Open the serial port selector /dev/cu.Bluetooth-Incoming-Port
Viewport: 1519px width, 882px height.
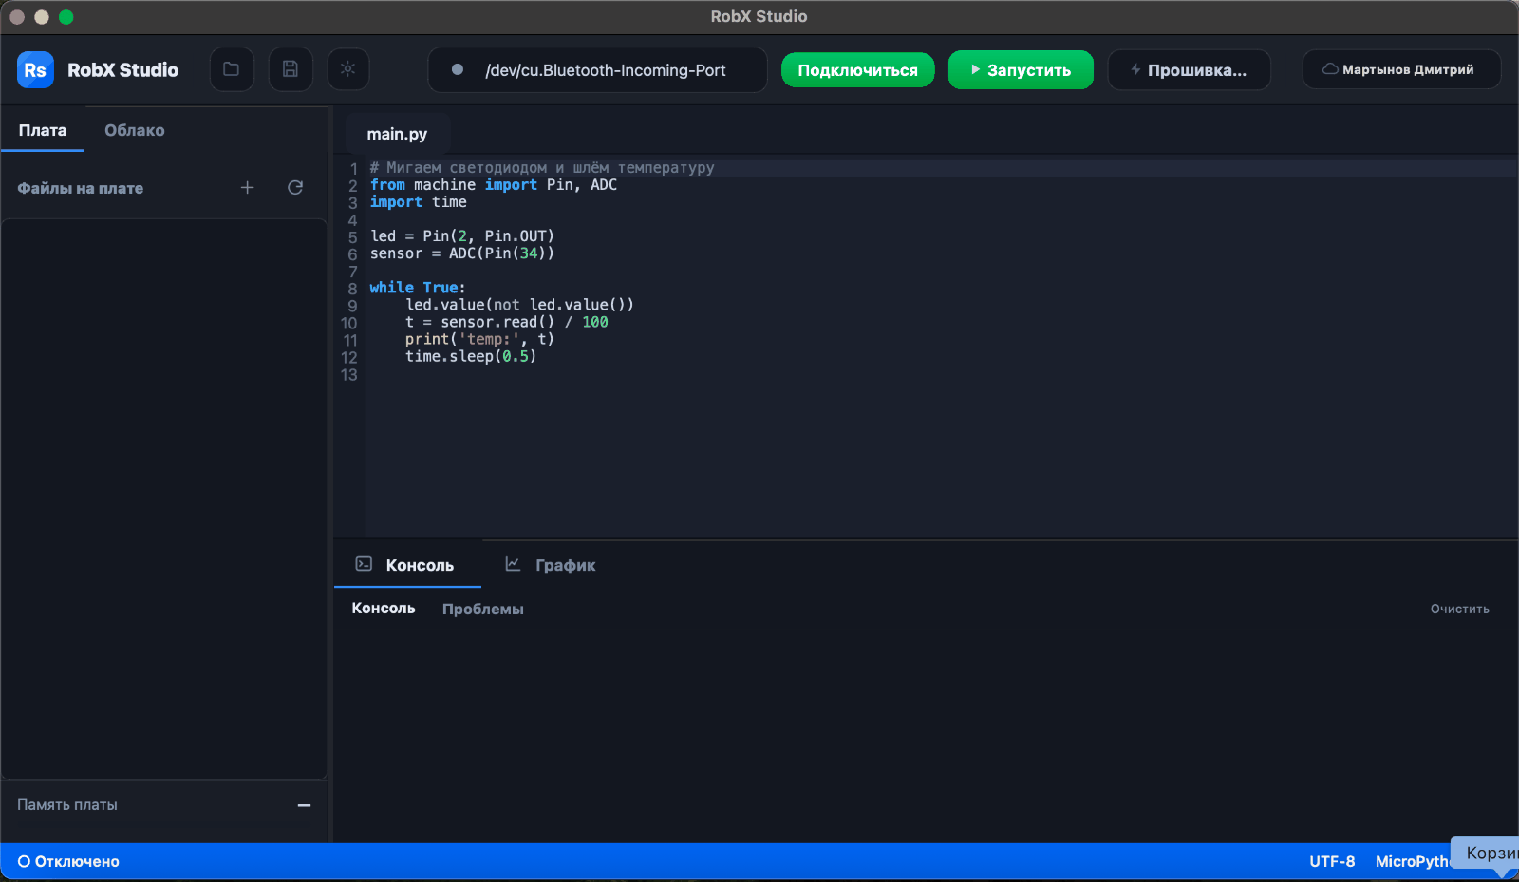[598, 70]
